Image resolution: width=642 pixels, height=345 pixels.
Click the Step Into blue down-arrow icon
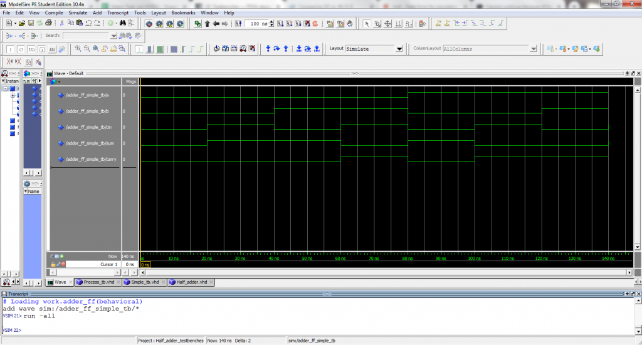(x=268, y=49)
